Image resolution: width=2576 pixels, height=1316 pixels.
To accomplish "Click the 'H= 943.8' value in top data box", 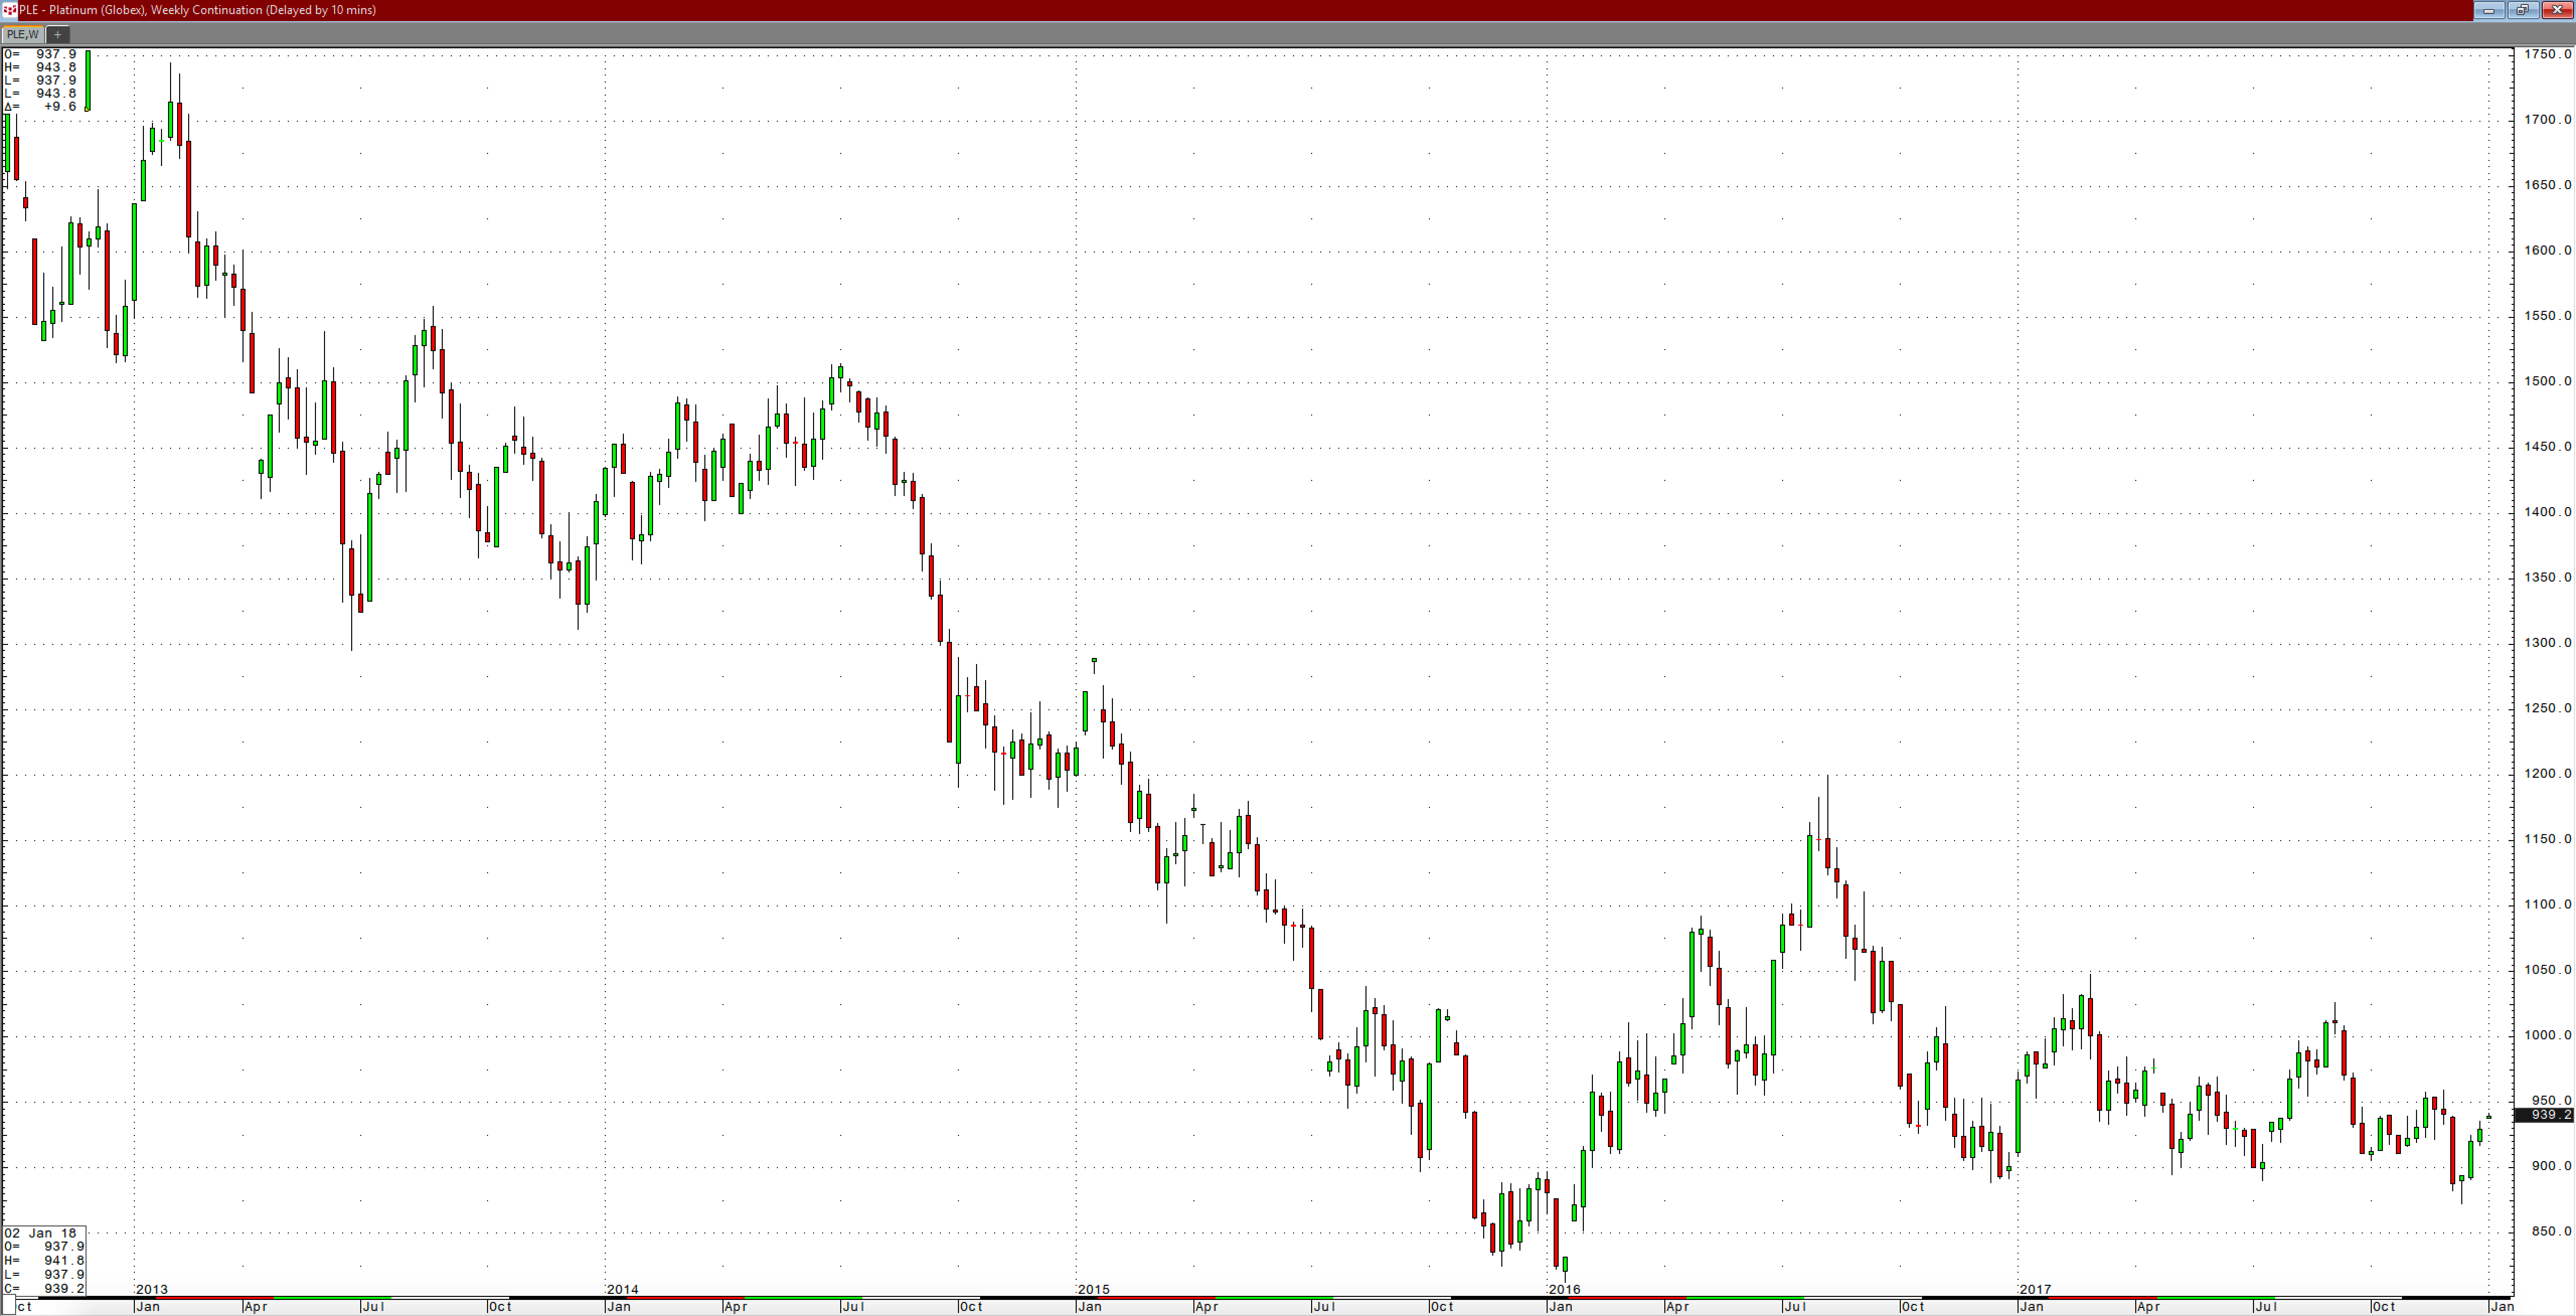I will tap(40, 67).
